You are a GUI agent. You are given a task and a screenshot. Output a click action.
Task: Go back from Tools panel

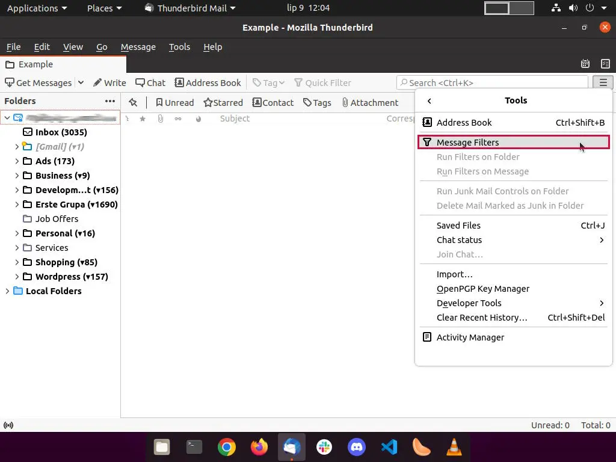pyautogui.click(x=429, y=101)
